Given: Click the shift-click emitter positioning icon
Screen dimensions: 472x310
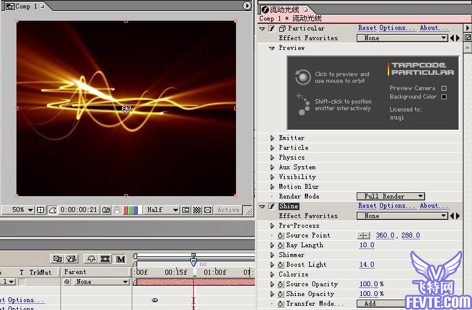Looking at the screenshot, I should pos(303,104).
